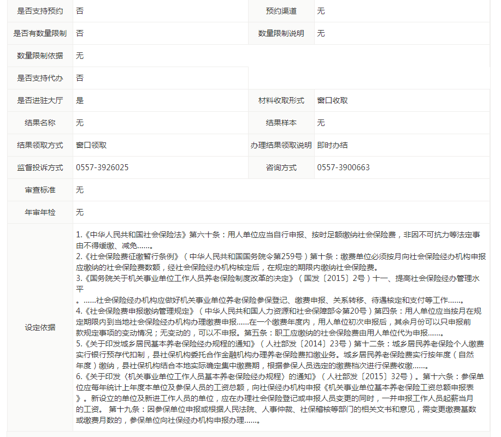Screen dimensions: 501x437
Task: Click the 数量限制说明 label
Action: pos(281,33)
